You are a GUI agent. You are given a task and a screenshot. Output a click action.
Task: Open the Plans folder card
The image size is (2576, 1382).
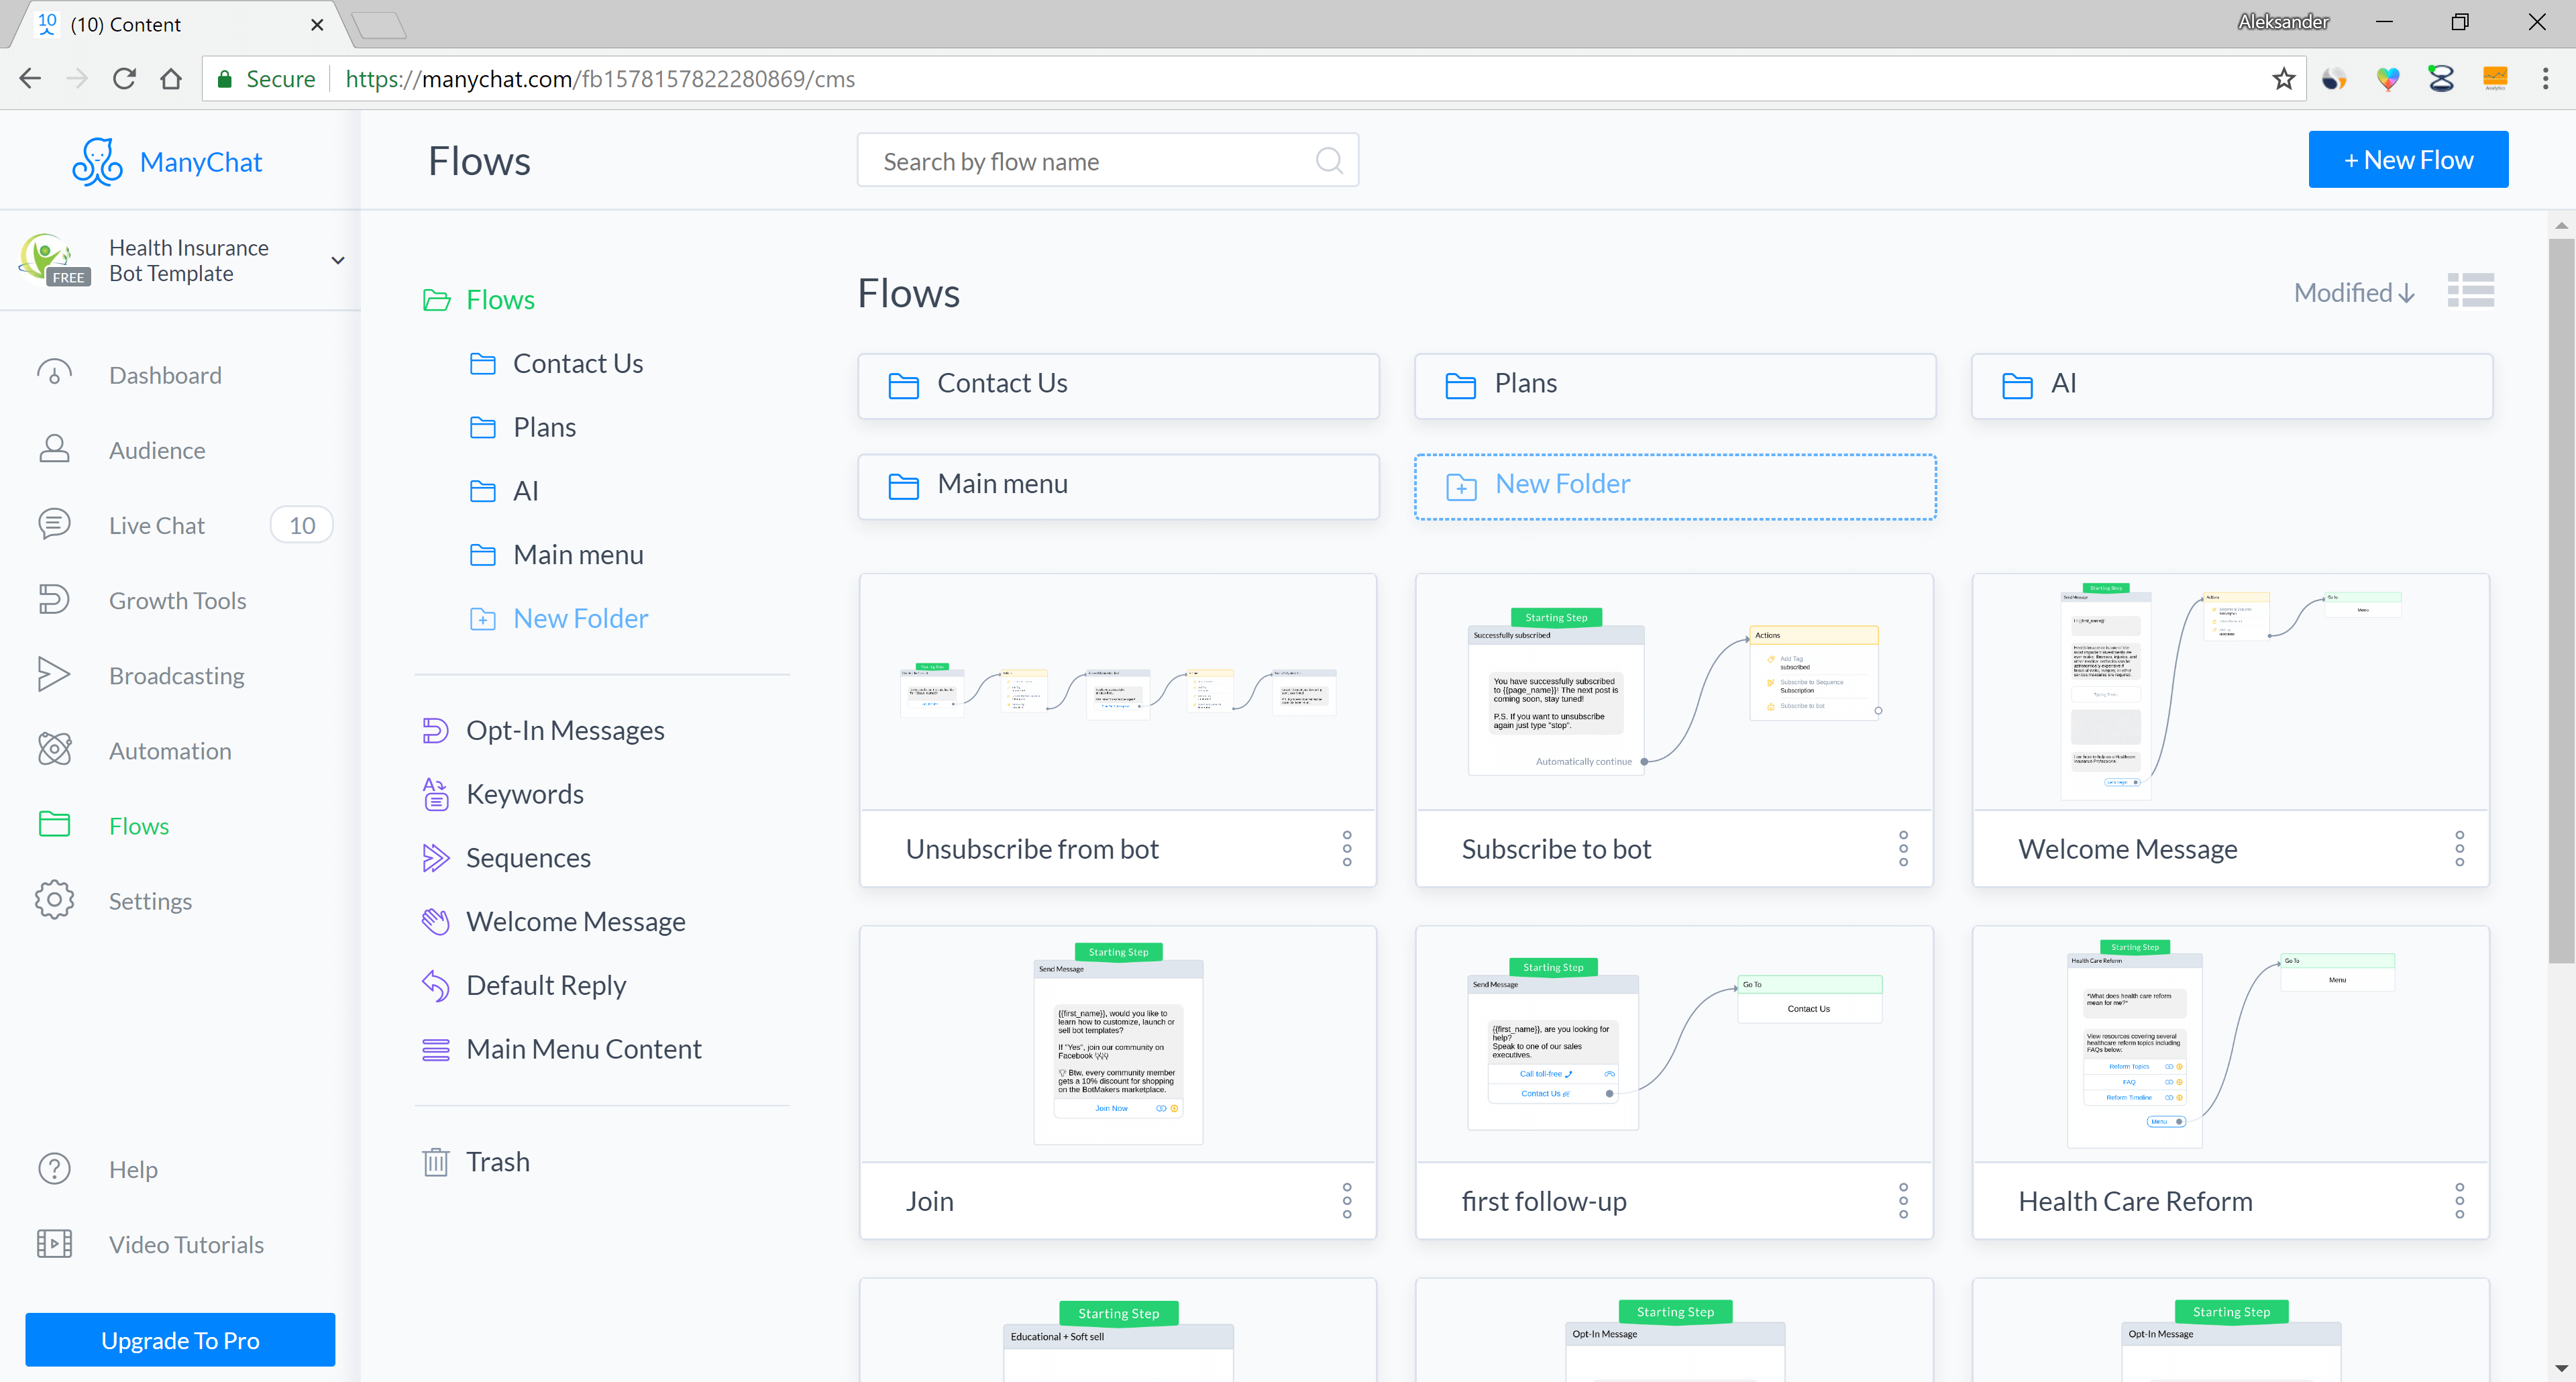click(1674, 385)
